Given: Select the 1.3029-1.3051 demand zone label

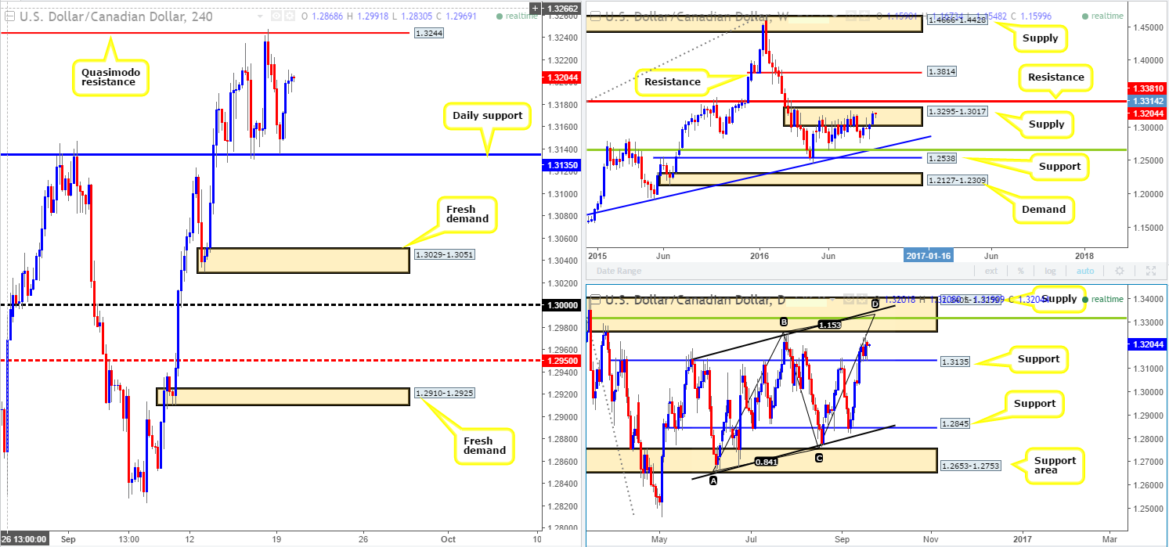Looking at the screenshot, I should point(446,254).
